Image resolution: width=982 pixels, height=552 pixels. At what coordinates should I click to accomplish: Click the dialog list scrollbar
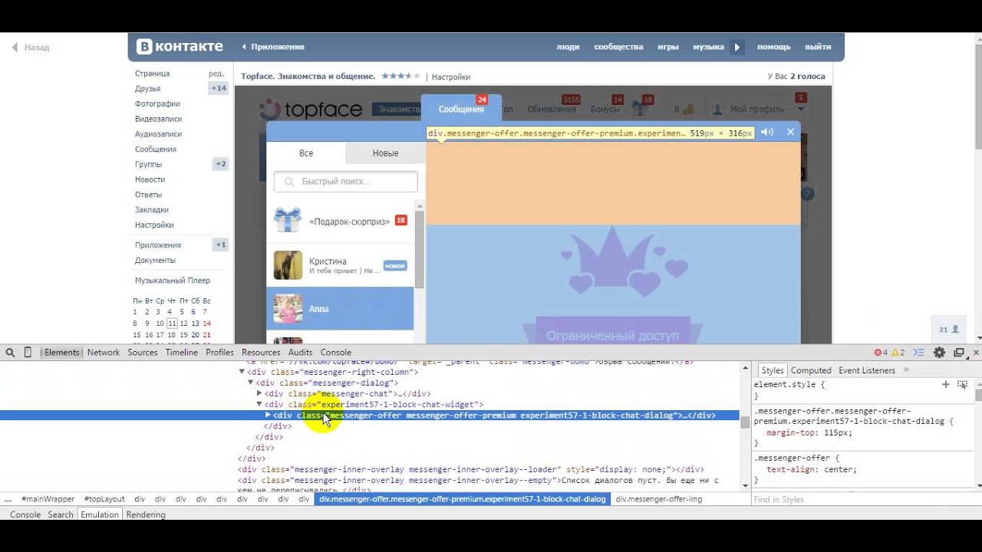pos(420,249)
